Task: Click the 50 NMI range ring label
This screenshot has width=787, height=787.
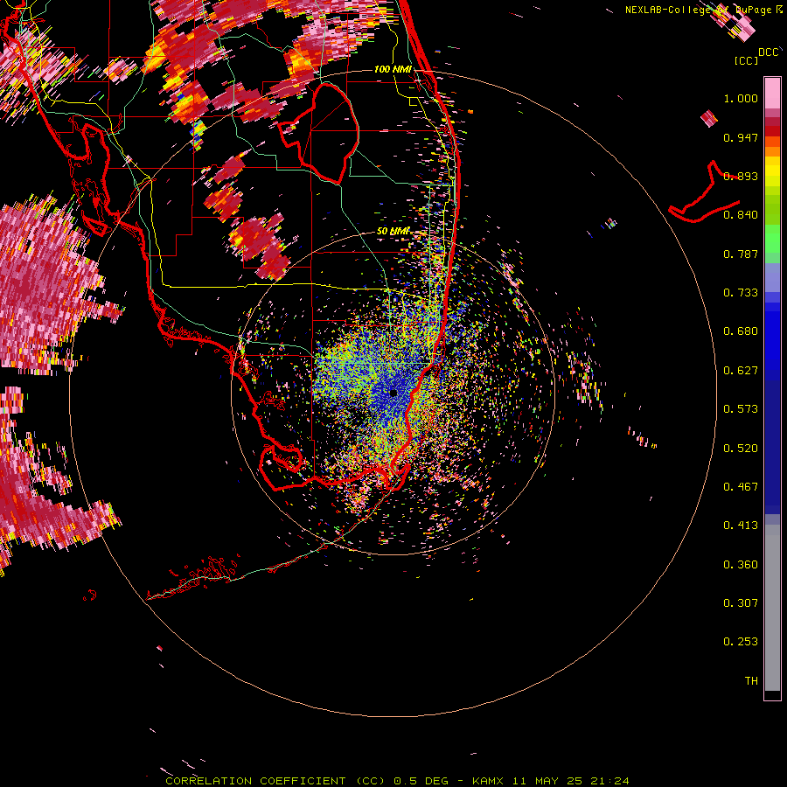Action: pos(393,232)
